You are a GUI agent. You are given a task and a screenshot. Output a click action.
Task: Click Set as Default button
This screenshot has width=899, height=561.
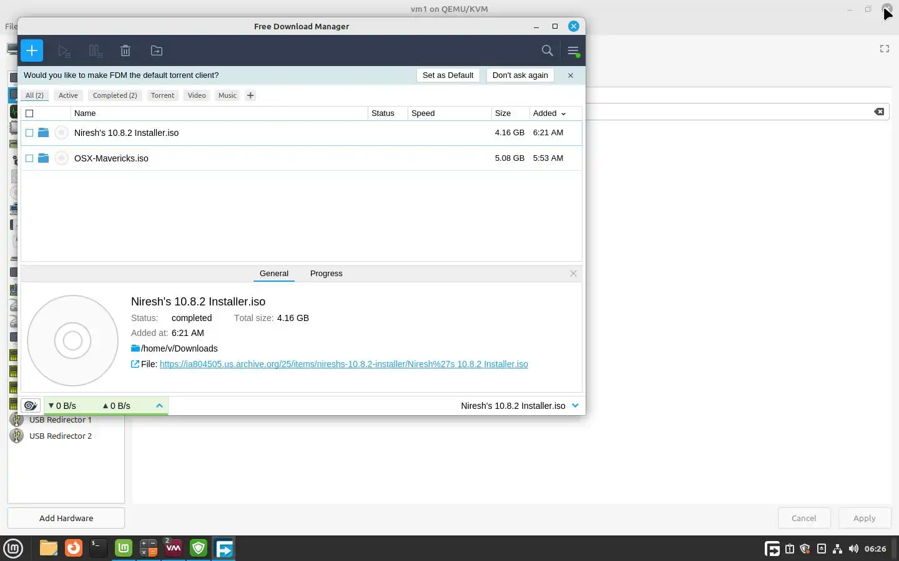[448, 75]
